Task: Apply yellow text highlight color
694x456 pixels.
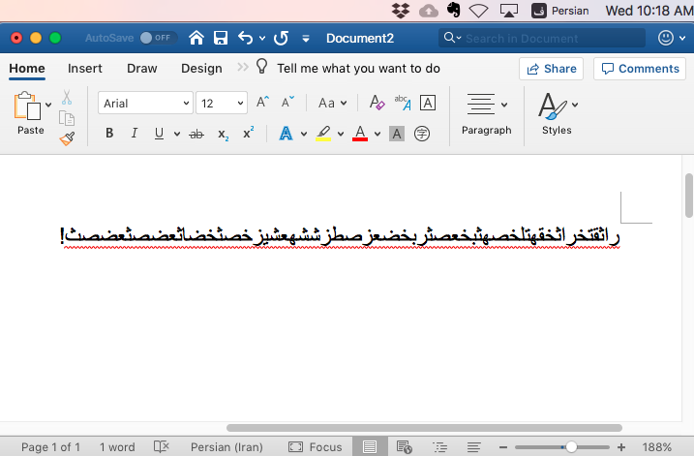Action: [x=323, y=134]
